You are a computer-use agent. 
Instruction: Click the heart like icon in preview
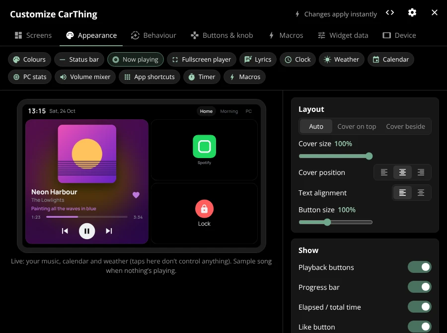136,195
